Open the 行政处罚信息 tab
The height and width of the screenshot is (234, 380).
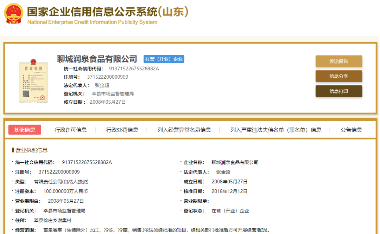[122, 130]
